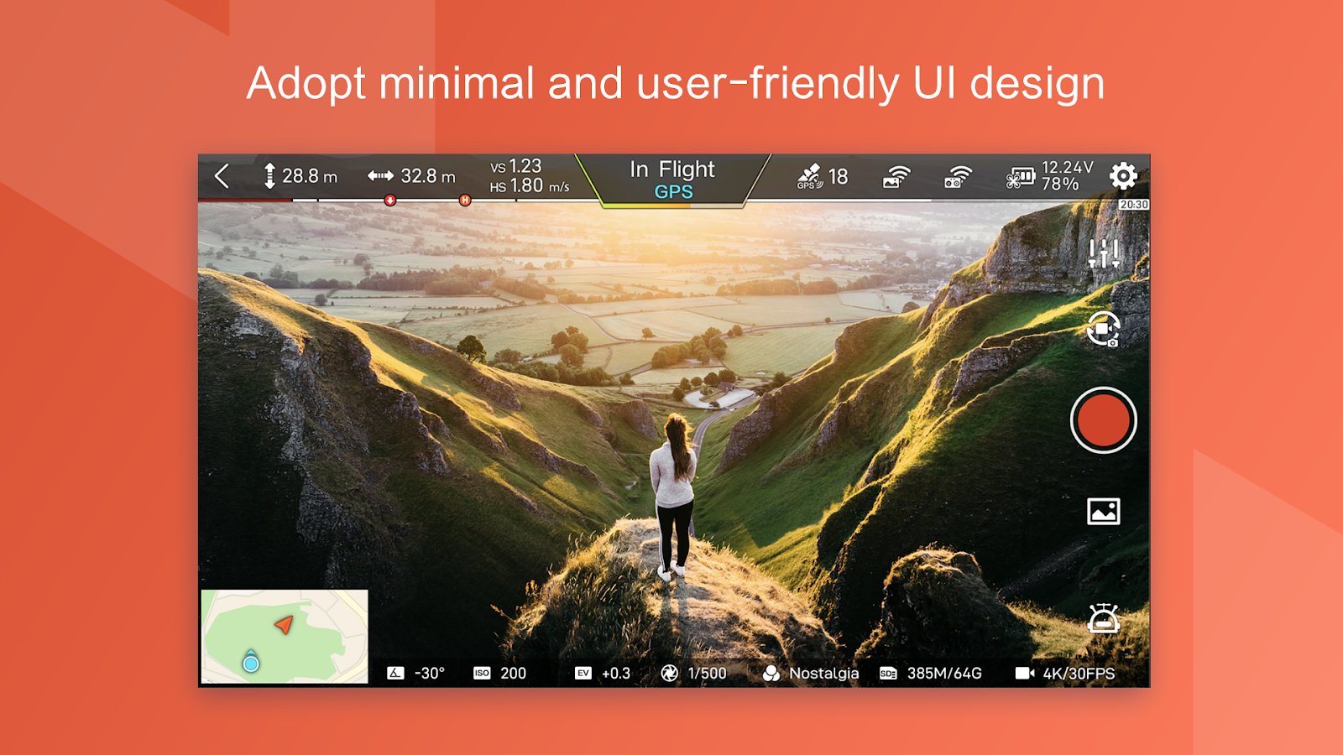Click the home point marker on progress bar
Viewport: 1343px width, 755px height.
pos(464,200)
